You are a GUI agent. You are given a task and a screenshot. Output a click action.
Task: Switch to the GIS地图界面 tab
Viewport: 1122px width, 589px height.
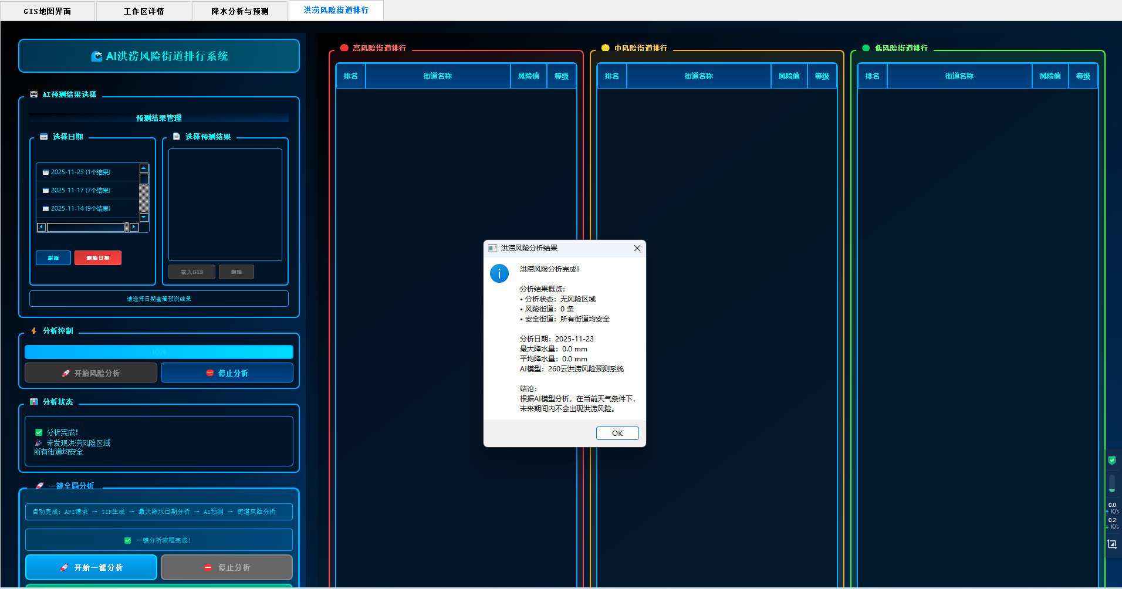48,11
